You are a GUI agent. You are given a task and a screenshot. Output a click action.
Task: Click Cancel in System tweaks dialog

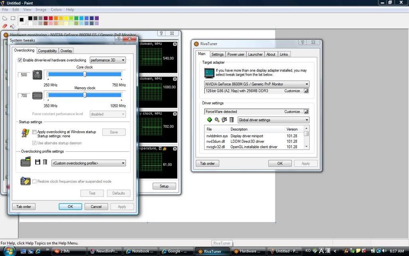coord(96,207)
